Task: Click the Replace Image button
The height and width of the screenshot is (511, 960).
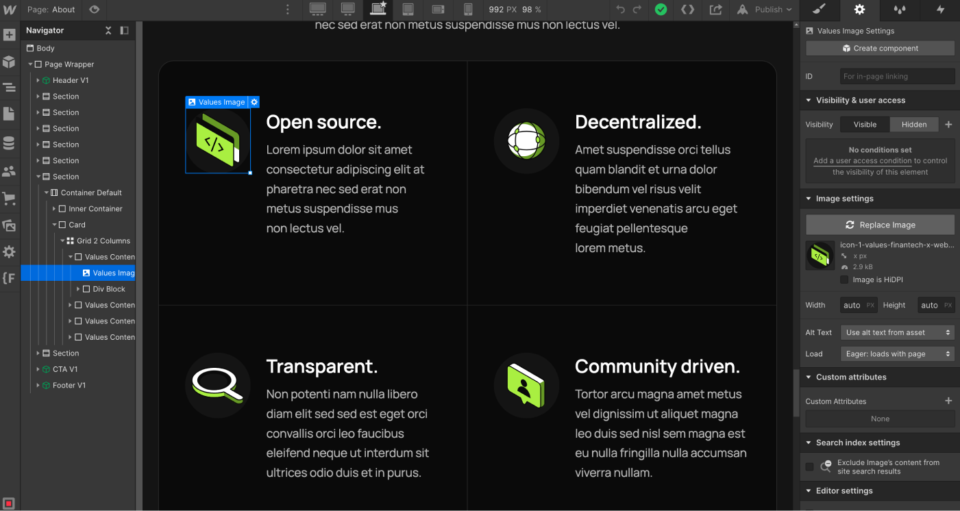Action: point(880,225)
